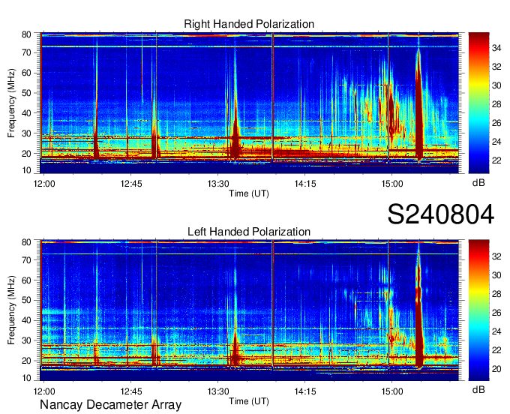Click the 12:45 tick under the left-handed plot

(131, 391)
